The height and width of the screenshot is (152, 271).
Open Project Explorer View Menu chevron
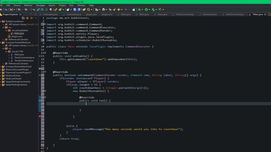(x=36, y=18)
